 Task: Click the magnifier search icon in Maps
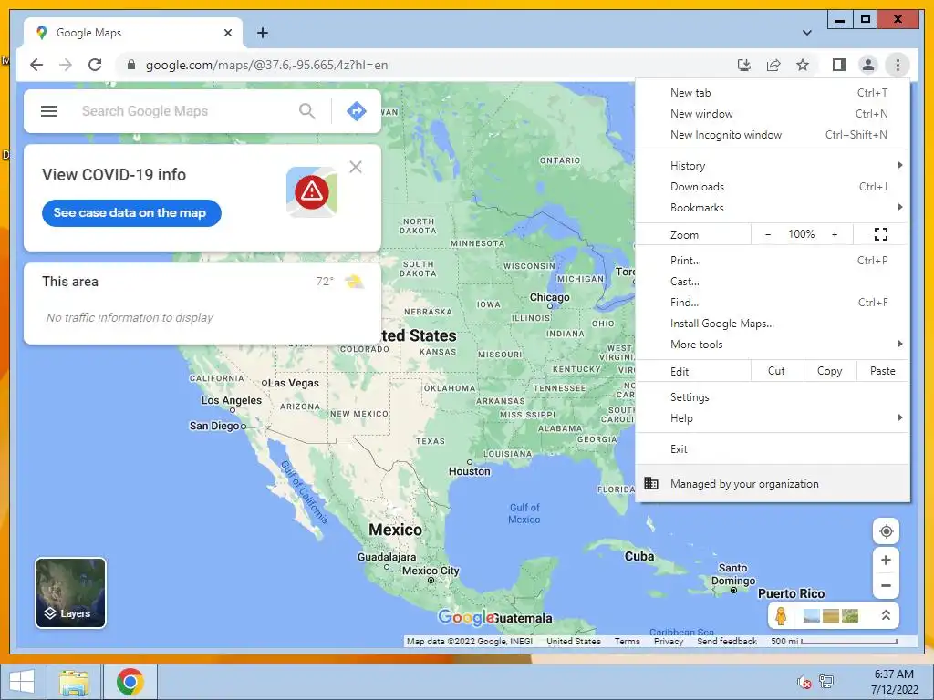306,111
